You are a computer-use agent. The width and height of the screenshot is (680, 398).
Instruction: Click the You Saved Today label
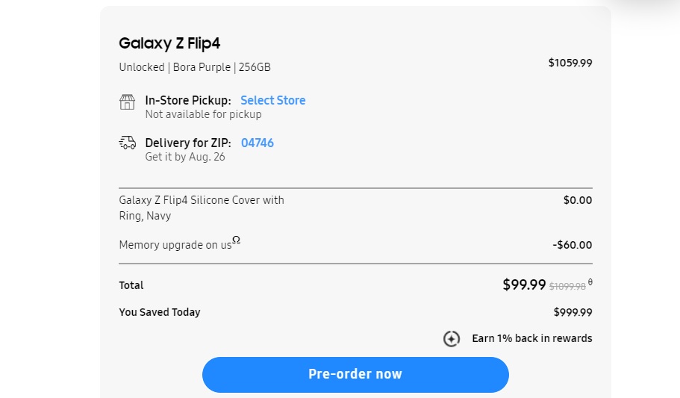coord(160,312)
